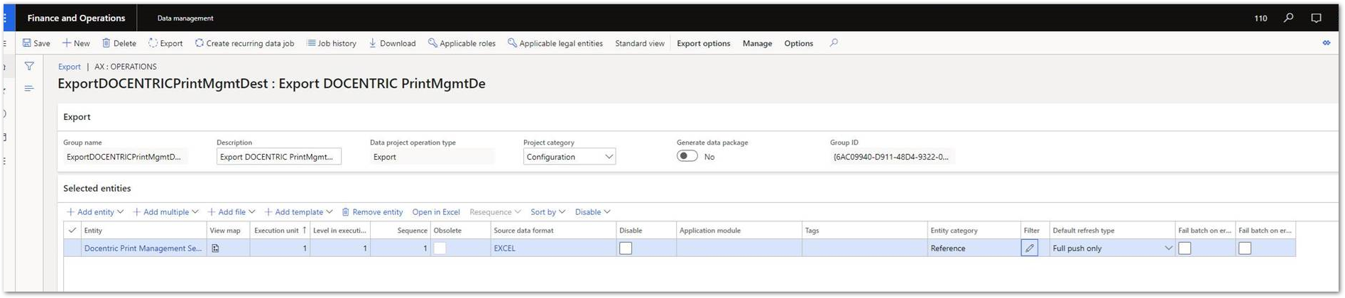Expand the Add template dropdown
The image size is (1345, 298).
click(x=298, y=212)
